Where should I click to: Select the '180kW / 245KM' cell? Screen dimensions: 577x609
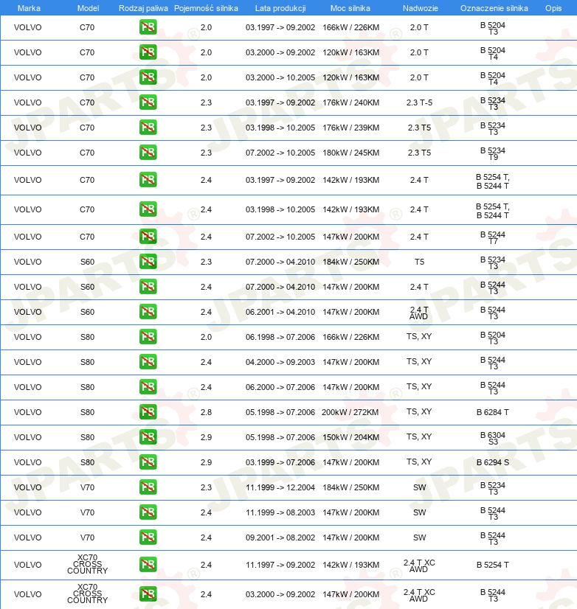point(350,153)
